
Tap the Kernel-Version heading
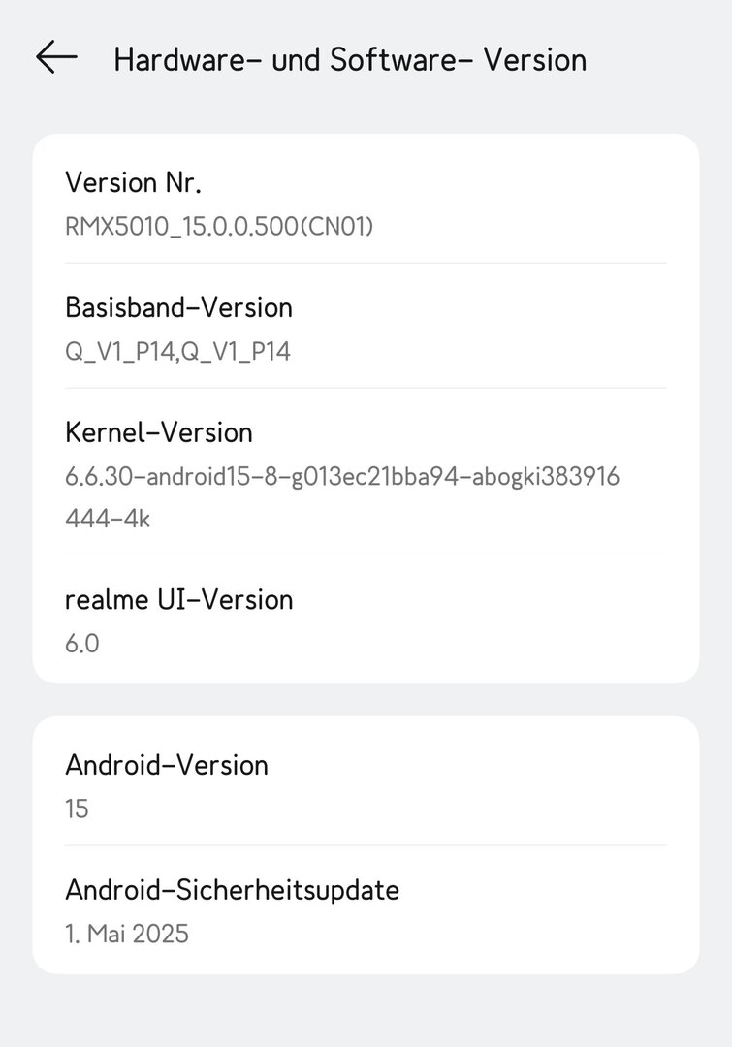tap(159, 432)
